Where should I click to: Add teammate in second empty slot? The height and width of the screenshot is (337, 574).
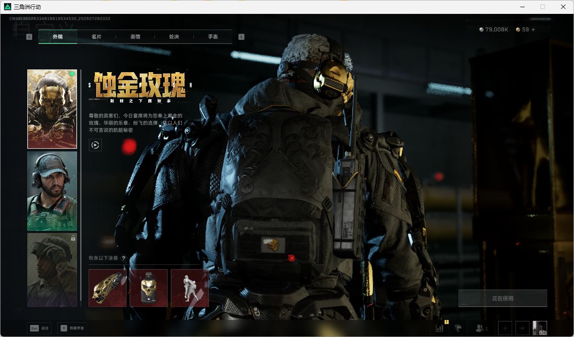click(x=522, y=328)
